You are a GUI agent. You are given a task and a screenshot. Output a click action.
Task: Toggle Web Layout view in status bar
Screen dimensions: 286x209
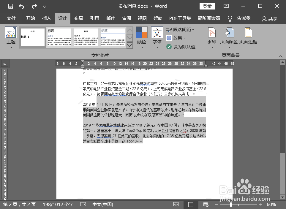(x=205, y=204)
